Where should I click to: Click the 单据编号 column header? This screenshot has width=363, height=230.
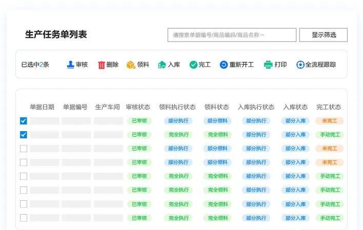(x=75, y=107)
